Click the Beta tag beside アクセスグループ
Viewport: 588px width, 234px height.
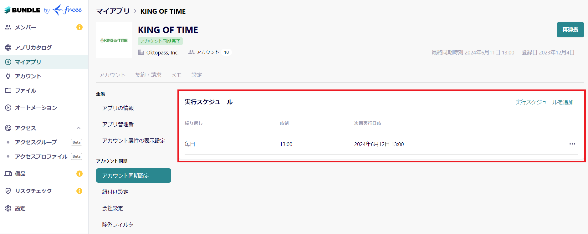tap(77, 142)
